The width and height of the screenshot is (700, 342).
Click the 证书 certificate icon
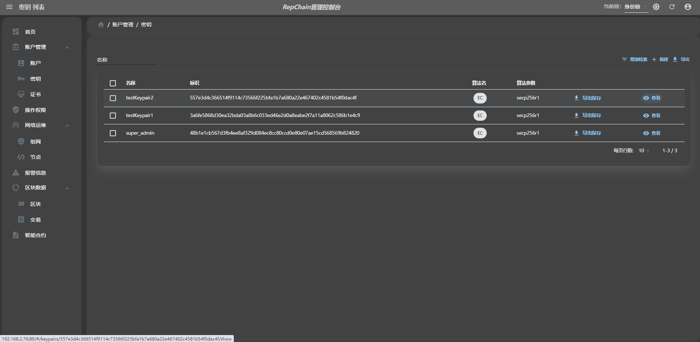(x=21, y=94)
